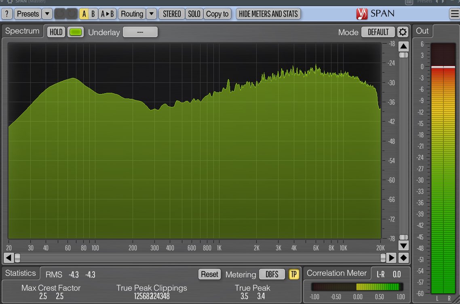Click the correlation value 0.0
The height and width of the screenshot is (304, 460).
click(397, 274)
